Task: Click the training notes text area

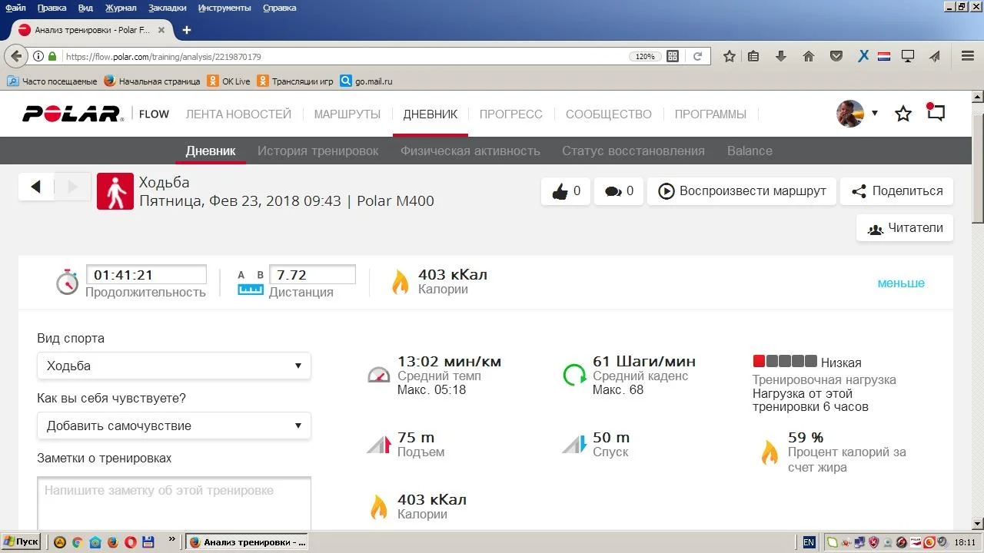Action: (174, 503)
